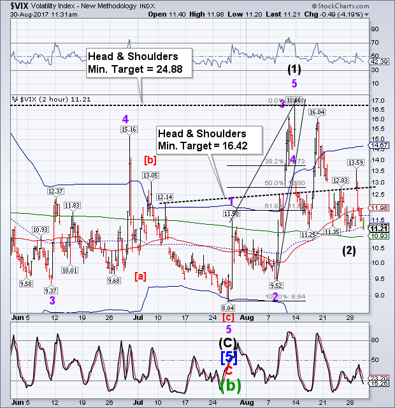Image resolution: width=395 pixels, height=408 pixels.
Task: Click the red 11.98 moving average label
Action: tap(380, 208)
